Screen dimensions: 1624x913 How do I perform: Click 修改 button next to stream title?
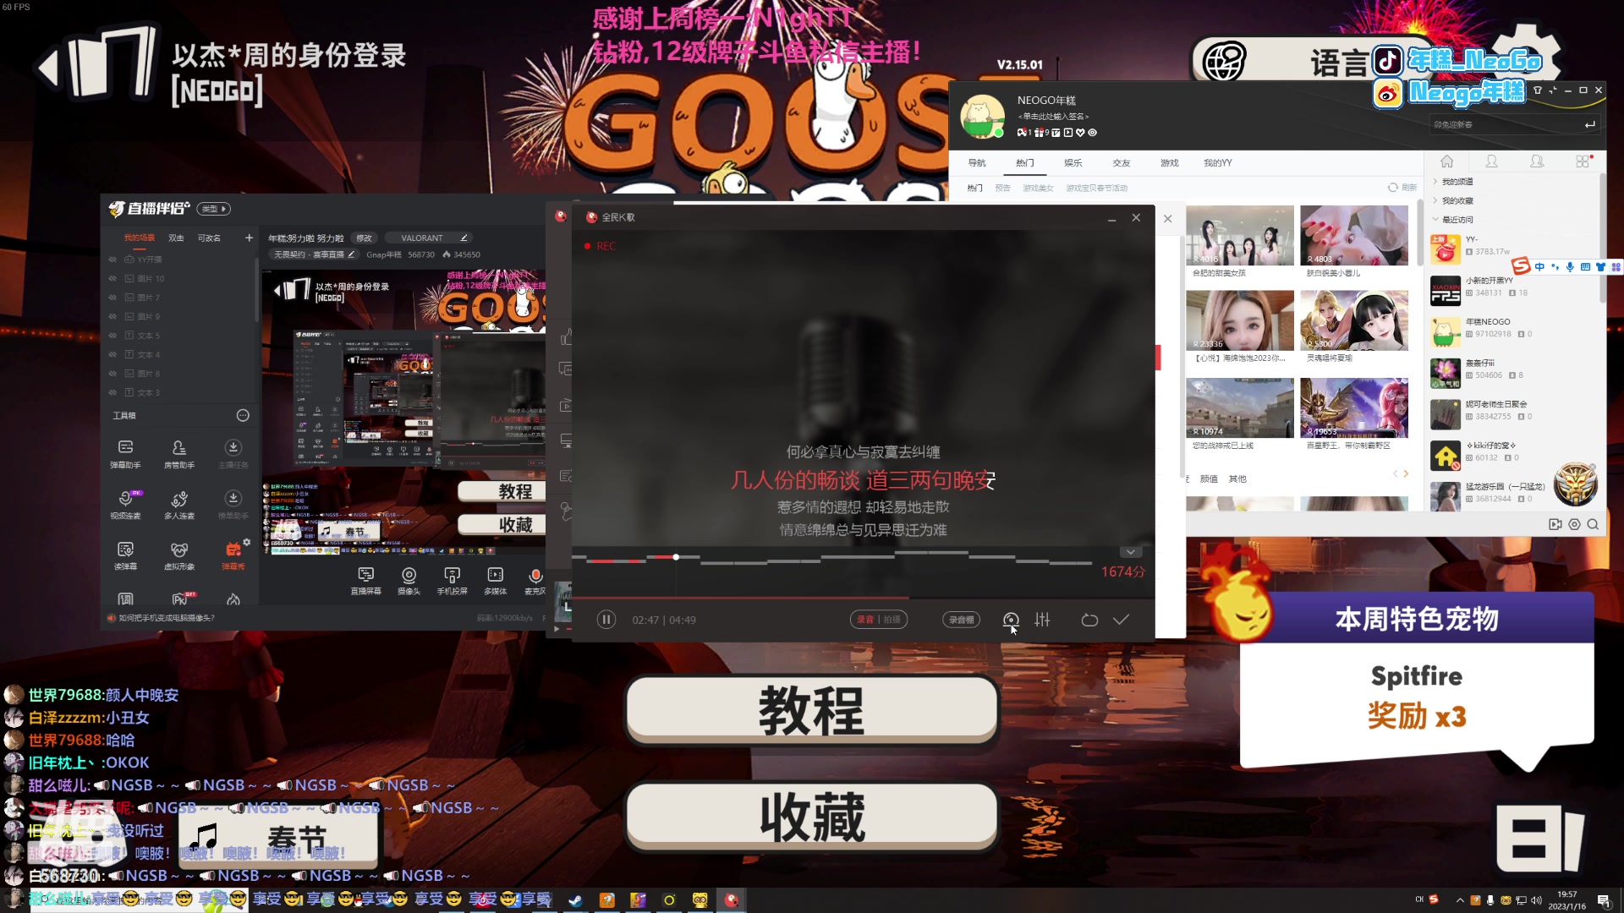[x=364, y=238]
